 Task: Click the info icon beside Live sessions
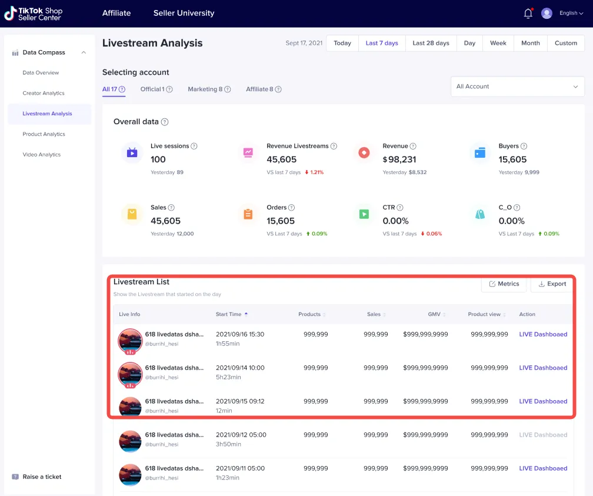(194, 146)
